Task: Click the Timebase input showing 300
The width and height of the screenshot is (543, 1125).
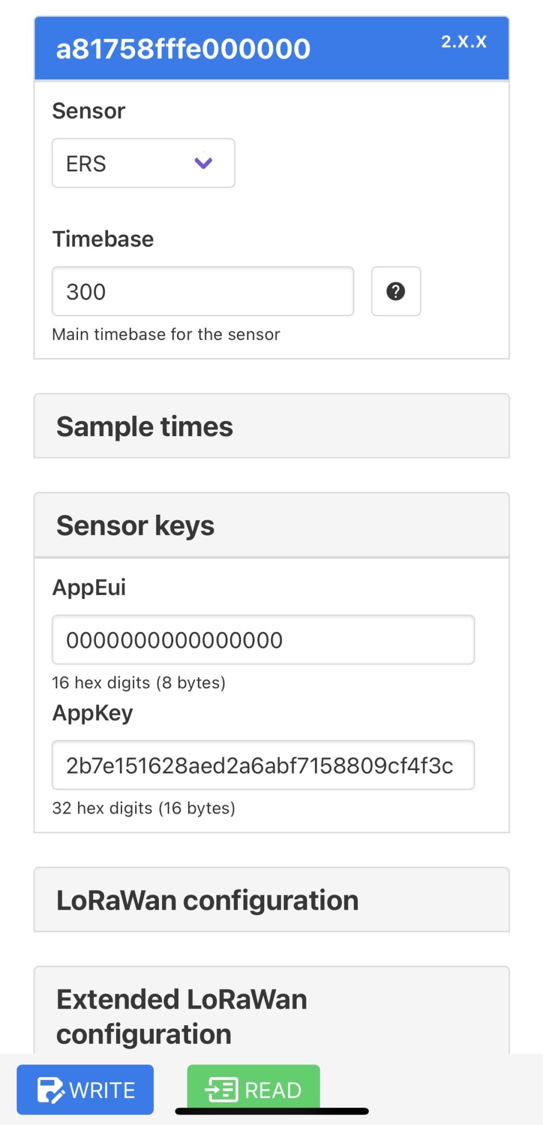Action: coord(203,292)
